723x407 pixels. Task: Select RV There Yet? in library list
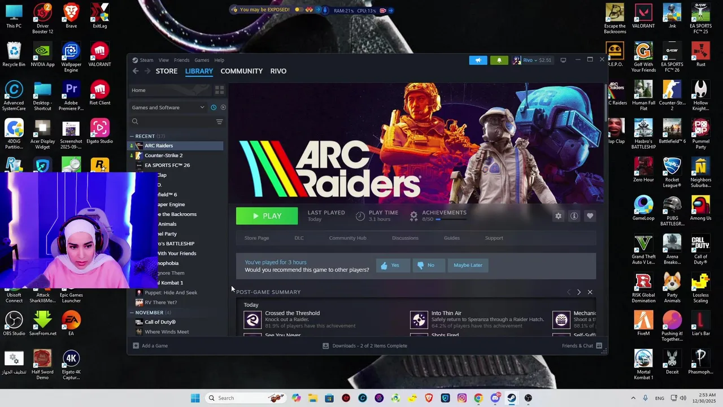176,302
